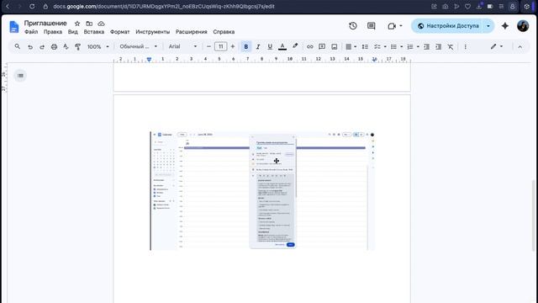Image resolution: width=538 pixels, height=303 pixels.
Task: Start a Meet video call
Action: point(394,26)
